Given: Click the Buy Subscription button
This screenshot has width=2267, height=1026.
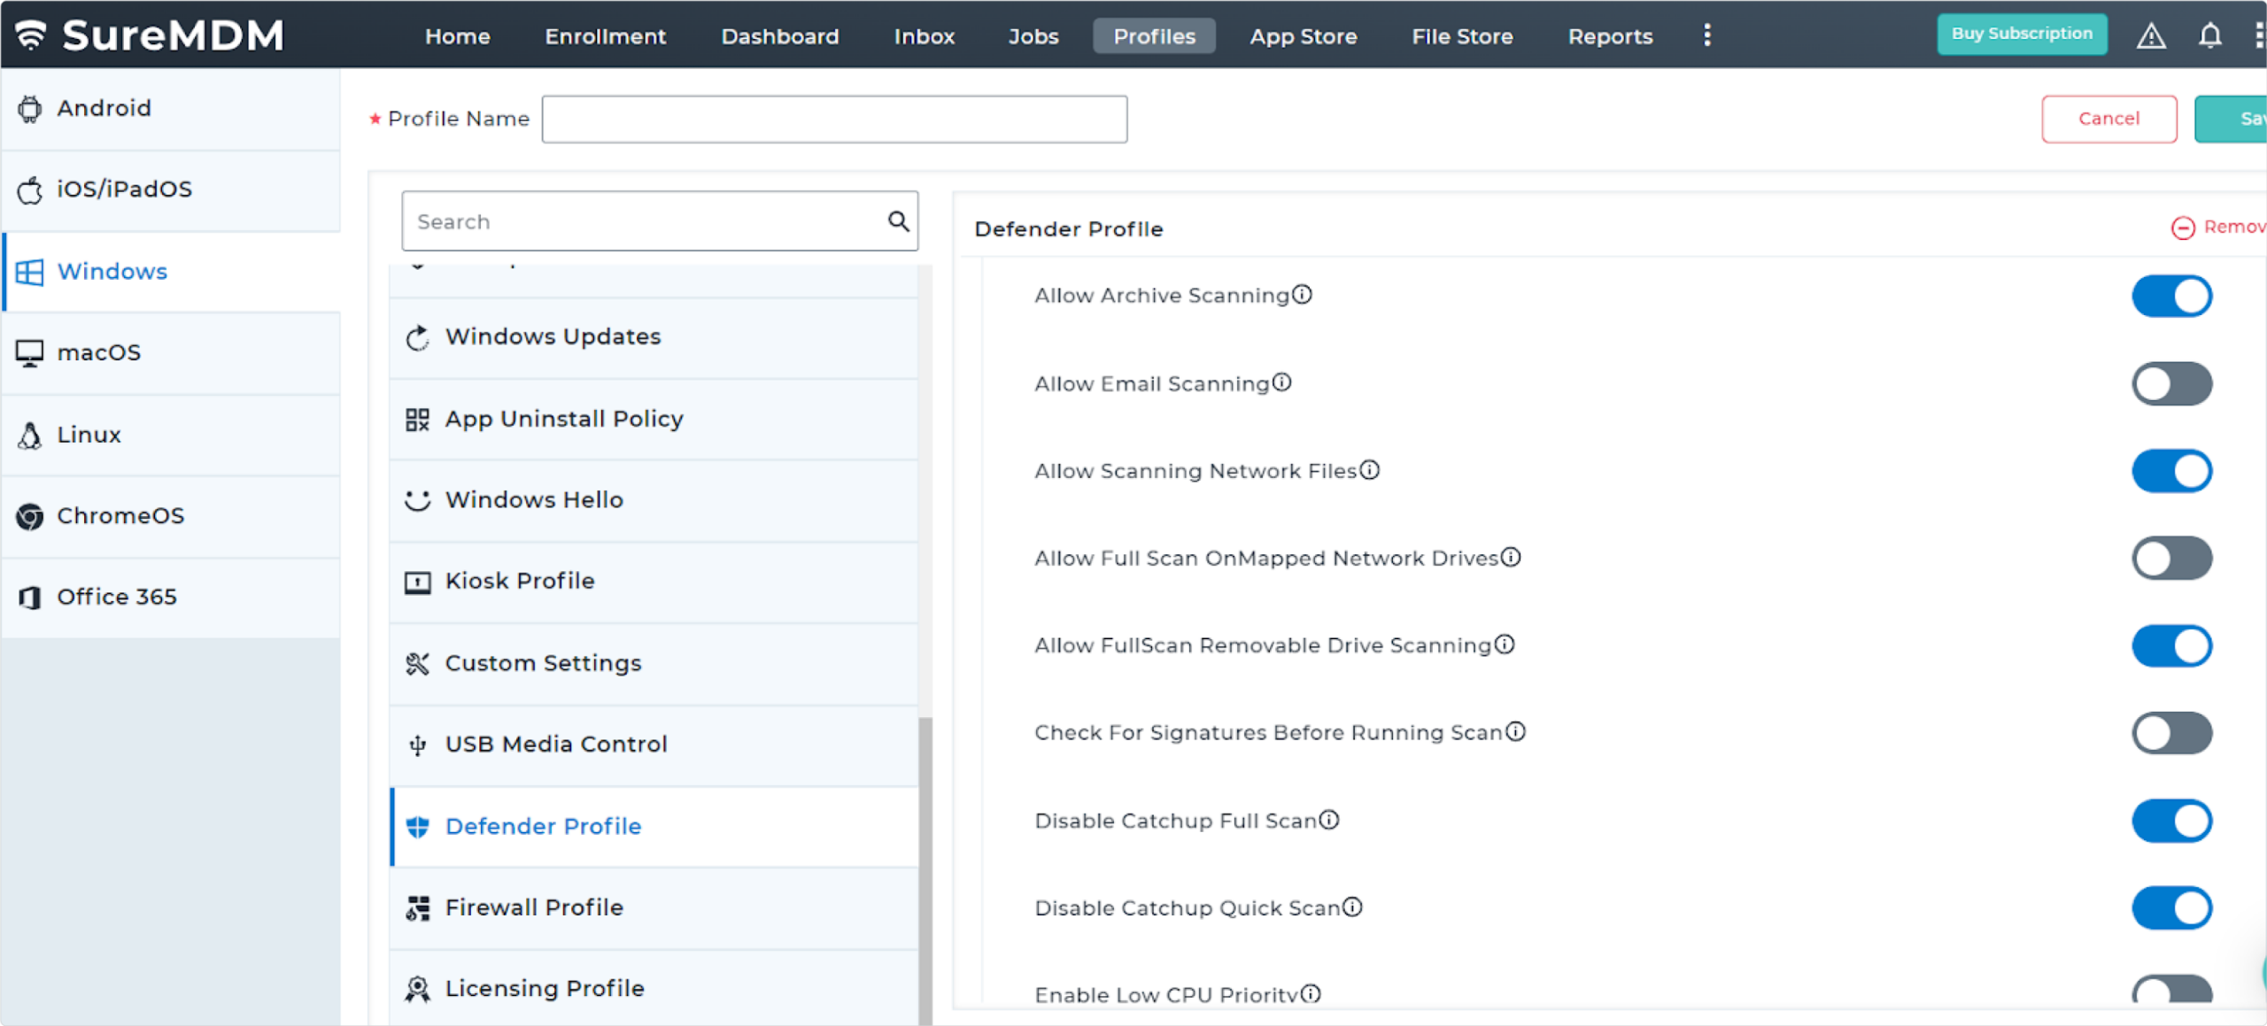Looking at the screenshot, I should (2022, 34).
